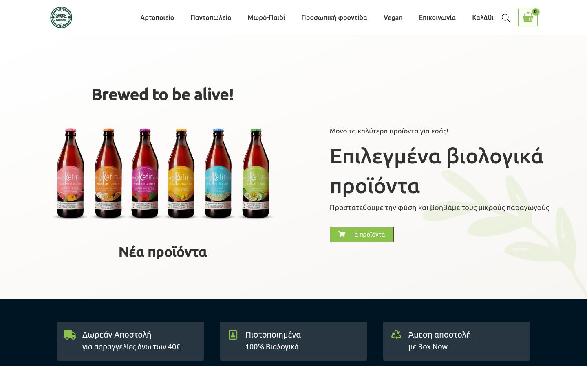Open the Καλάθι link

[483, 17]
